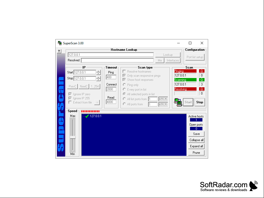Select All ports from radio option
Viewport: 264px width, 198px height.
coord(124,104)
